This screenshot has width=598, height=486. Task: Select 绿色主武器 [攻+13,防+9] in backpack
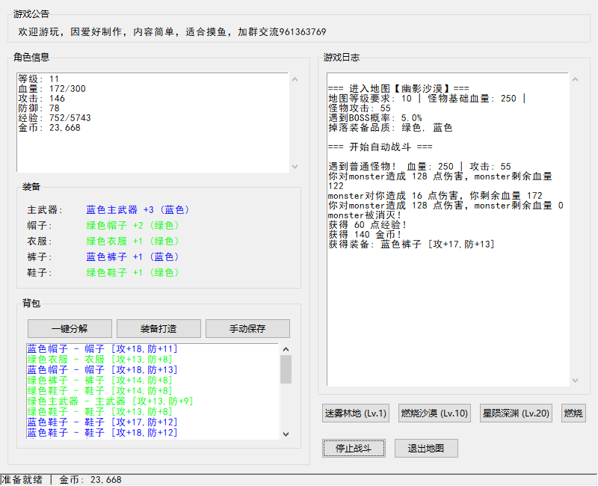tap(110, 402)
